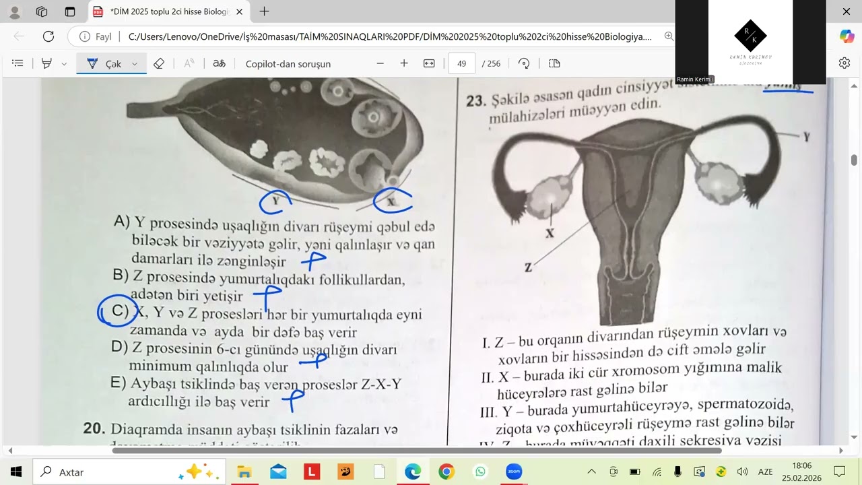Click the browser back arrow
The width and height of the screenshot is (862, 485).
pyautogui.click(x=19, y=36)
